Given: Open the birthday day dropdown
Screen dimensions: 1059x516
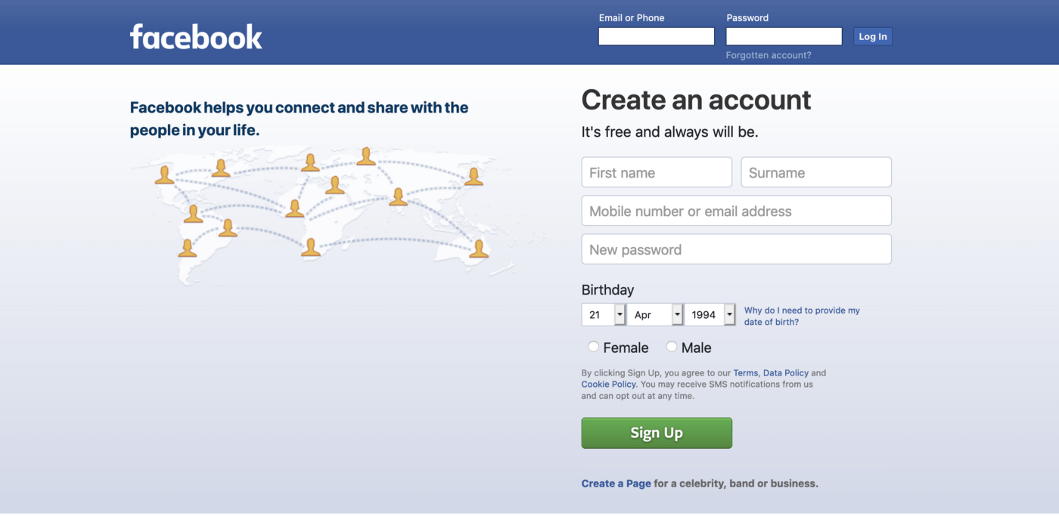Looking at the screenshot, I should [604, 314].
